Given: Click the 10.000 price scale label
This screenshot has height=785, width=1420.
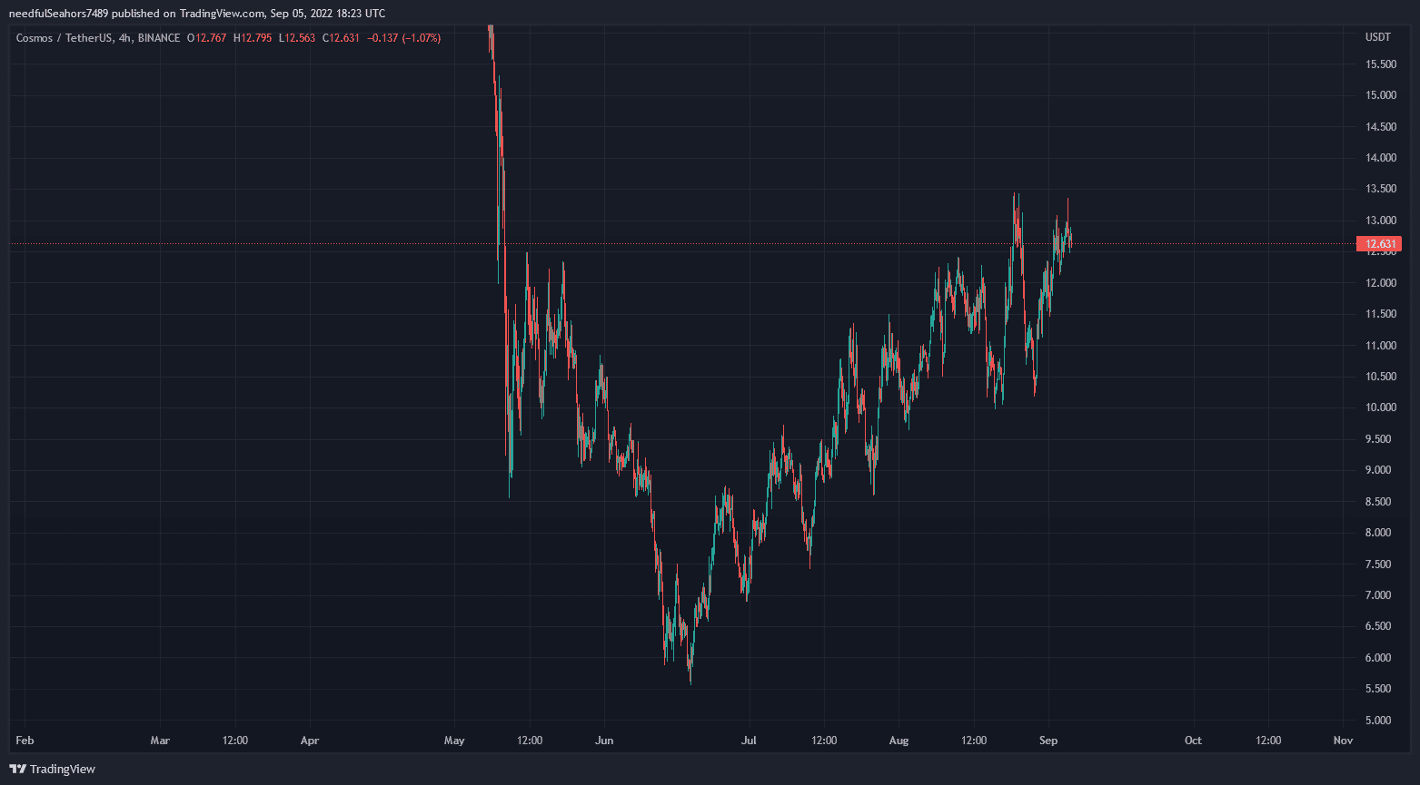Looking at the screenshot, I should [x=1381, y=407].
